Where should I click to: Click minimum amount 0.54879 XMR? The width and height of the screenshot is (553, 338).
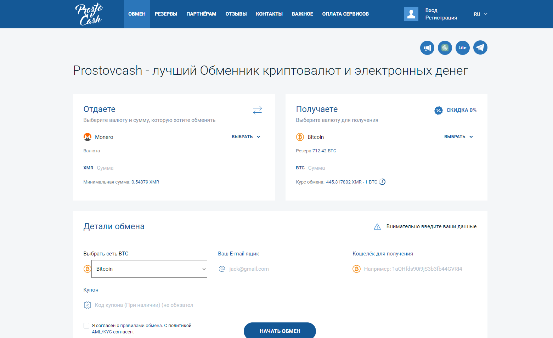tap(145, 182)
